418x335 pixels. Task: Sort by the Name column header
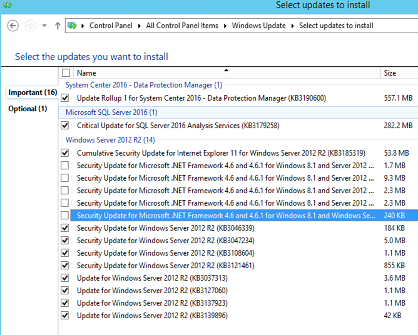point(226,73)
